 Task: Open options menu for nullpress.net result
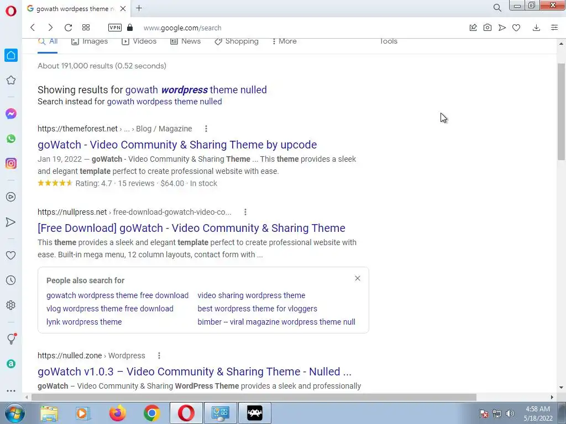pos(245,212)
